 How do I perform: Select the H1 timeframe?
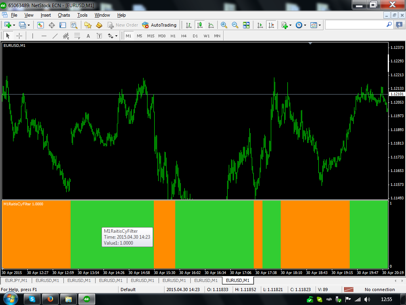[x=173, y=36]
